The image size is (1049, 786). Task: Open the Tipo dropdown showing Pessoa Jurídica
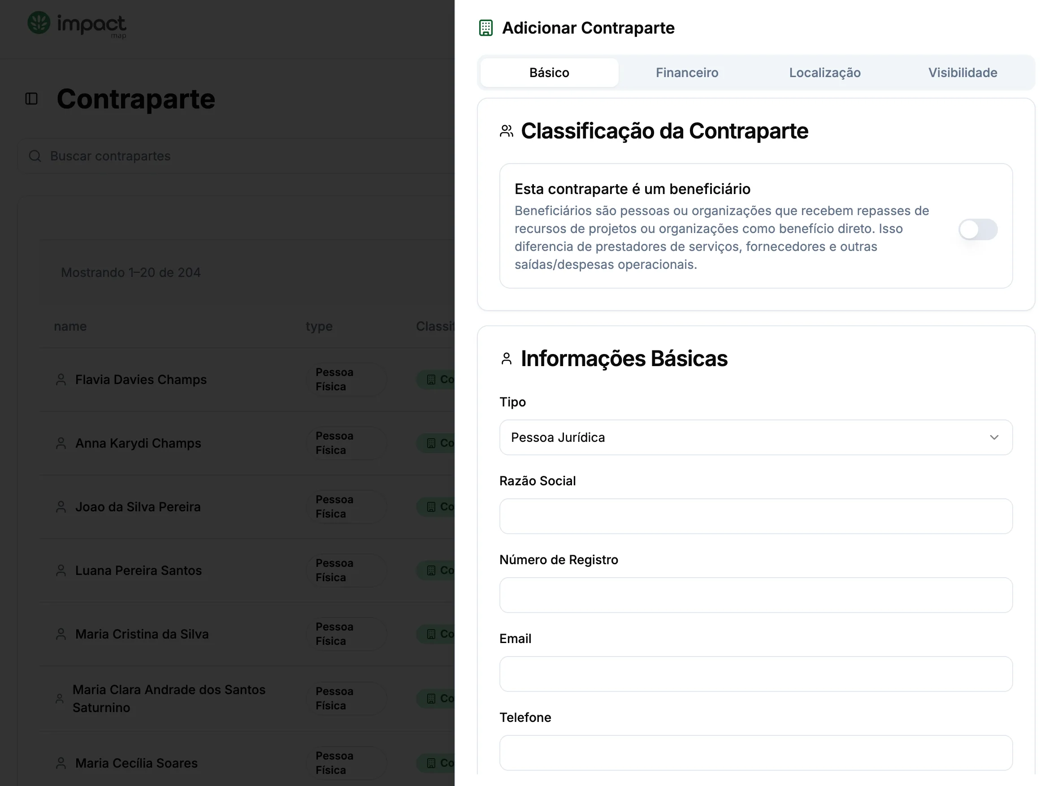[x=756, y=437]
